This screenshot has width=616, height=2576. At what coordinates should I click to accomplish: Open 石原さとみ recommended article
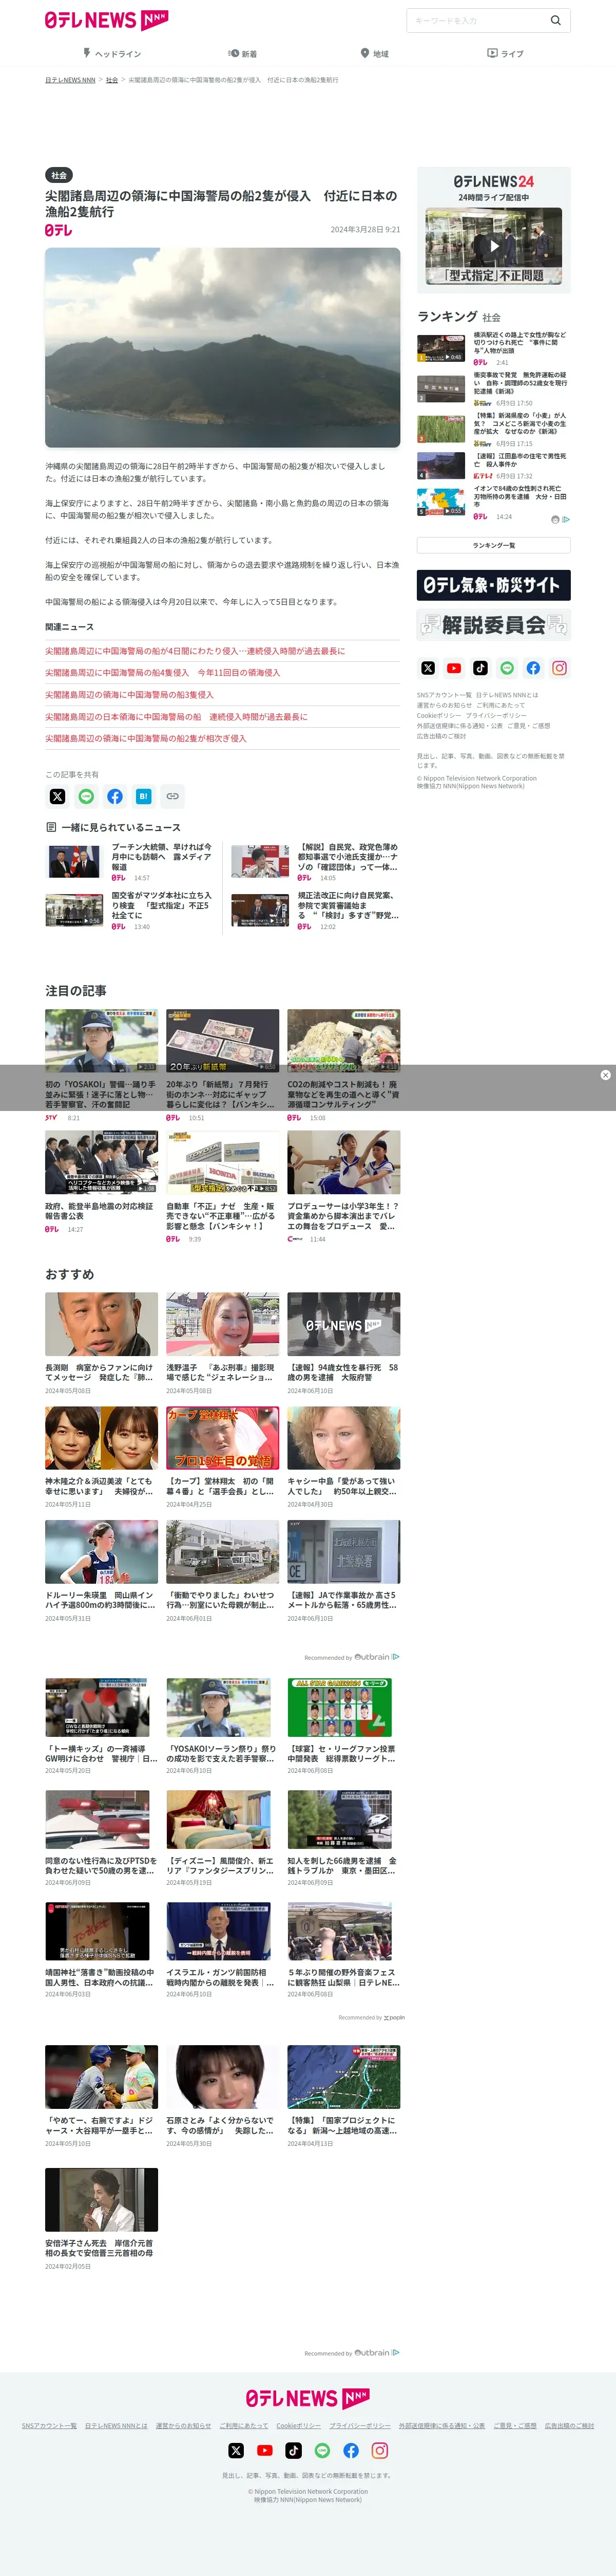223,2095
